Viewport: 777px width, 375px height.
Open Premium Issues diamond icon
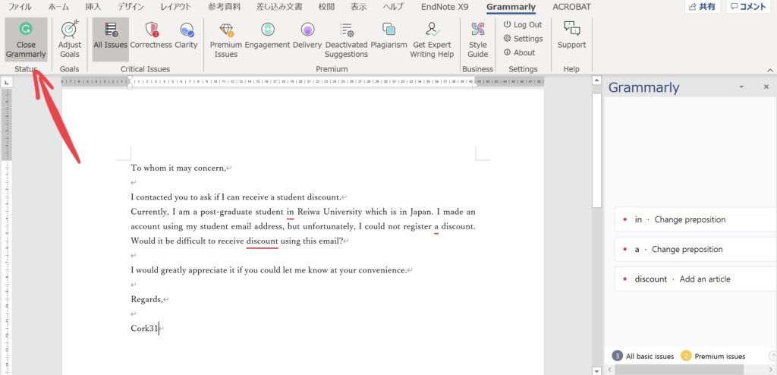pyautogui.click(x=226, y=30)
